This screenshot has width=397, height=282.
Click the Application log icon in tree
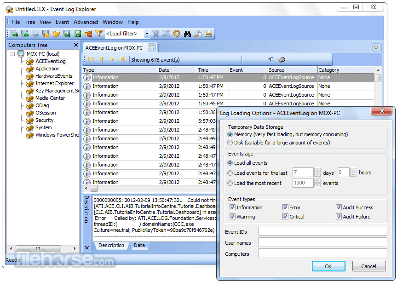coord(30,69)
